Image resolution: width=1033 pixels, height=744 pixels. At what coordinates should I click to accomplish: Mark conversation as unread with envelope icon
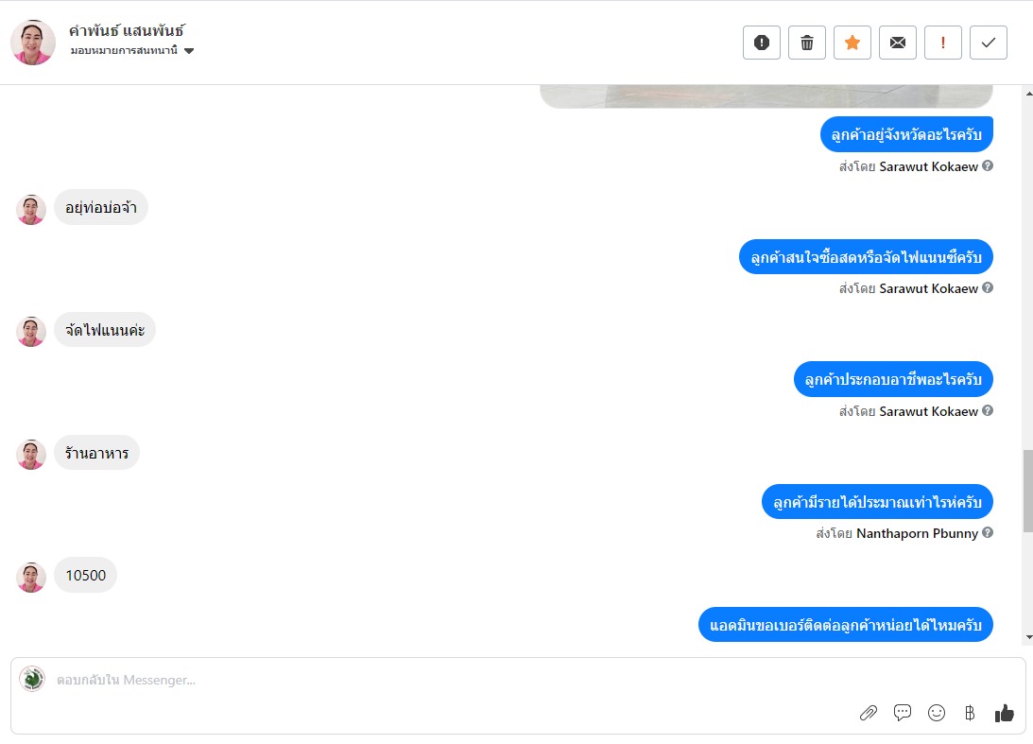[x=898, y=43]
